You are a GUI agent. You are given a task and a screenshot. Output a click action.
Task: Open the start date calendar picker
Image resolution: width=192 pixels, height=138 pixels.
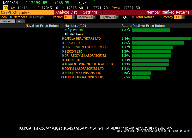tap(95, 17)
